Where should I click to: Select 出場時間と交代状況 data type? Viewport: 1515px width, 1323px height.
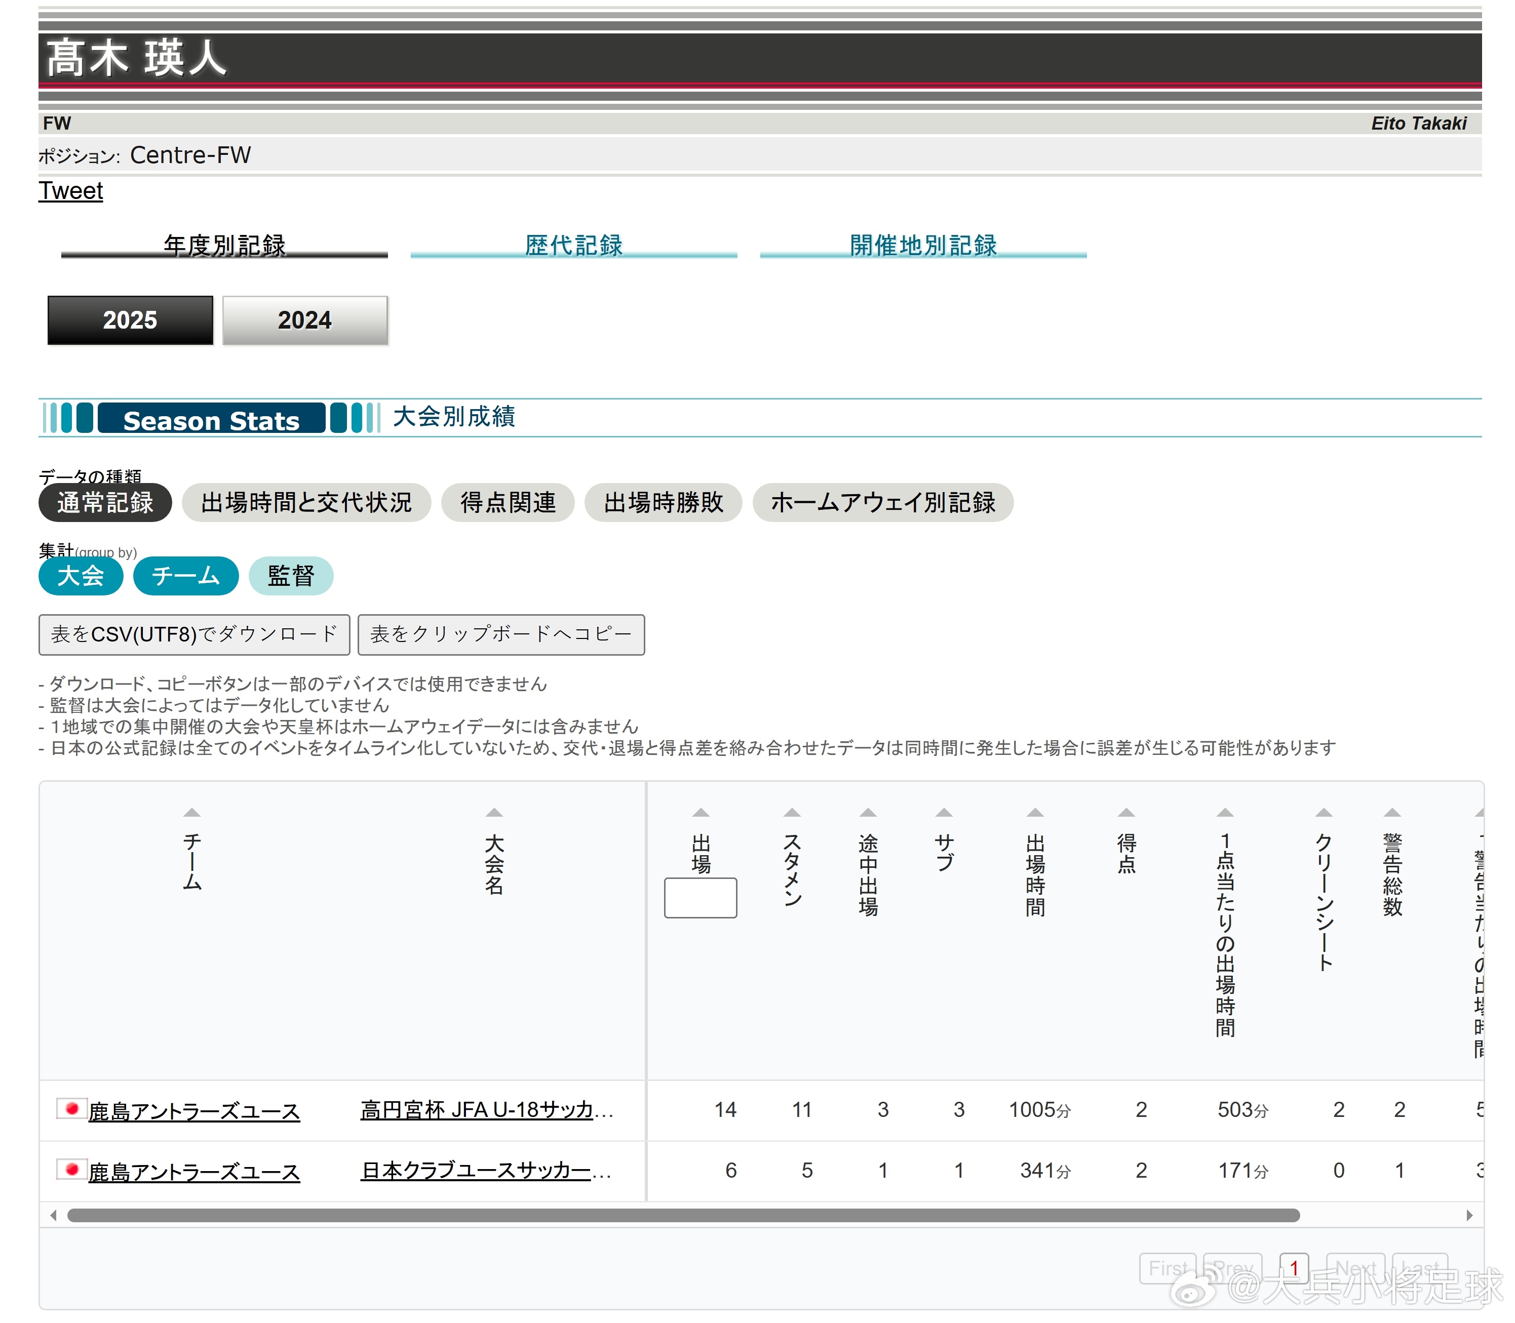306,503
